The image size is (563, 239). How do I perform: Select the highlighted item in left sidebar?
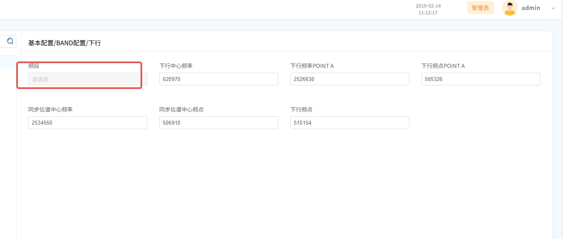[8, 62]
